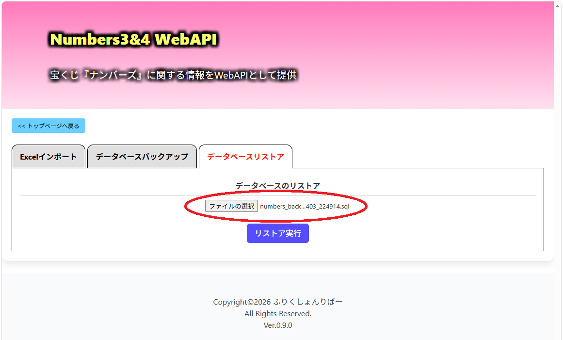Click the All Rights Reserved text
Viewport: 563px width, 340px height.
tap(277, 314)
